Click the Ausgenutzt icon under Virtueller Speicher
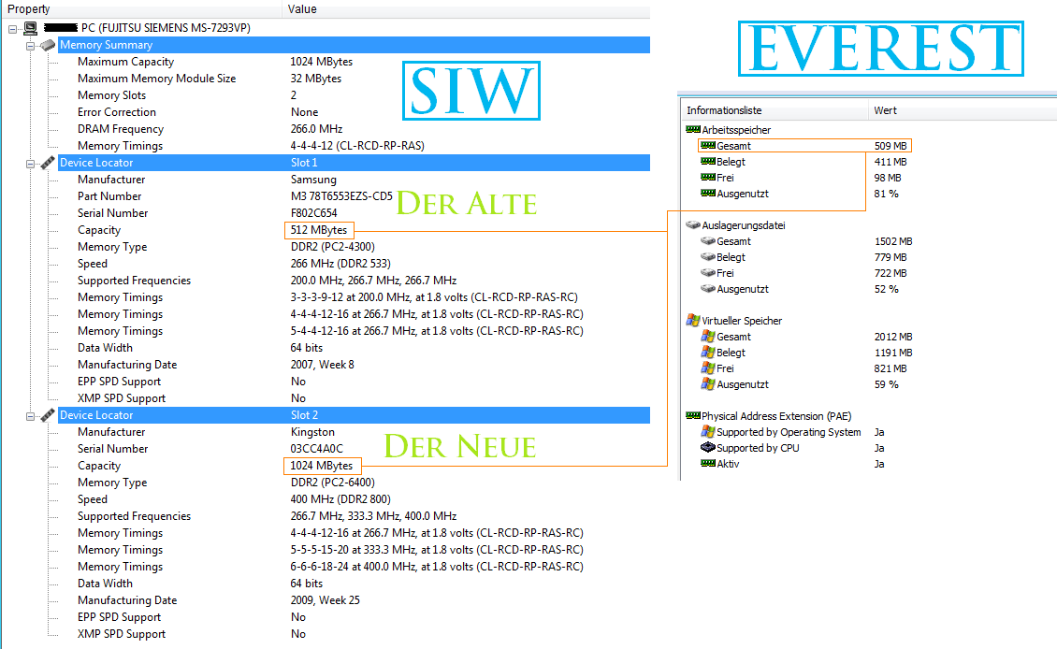 [x=708, y=383]
